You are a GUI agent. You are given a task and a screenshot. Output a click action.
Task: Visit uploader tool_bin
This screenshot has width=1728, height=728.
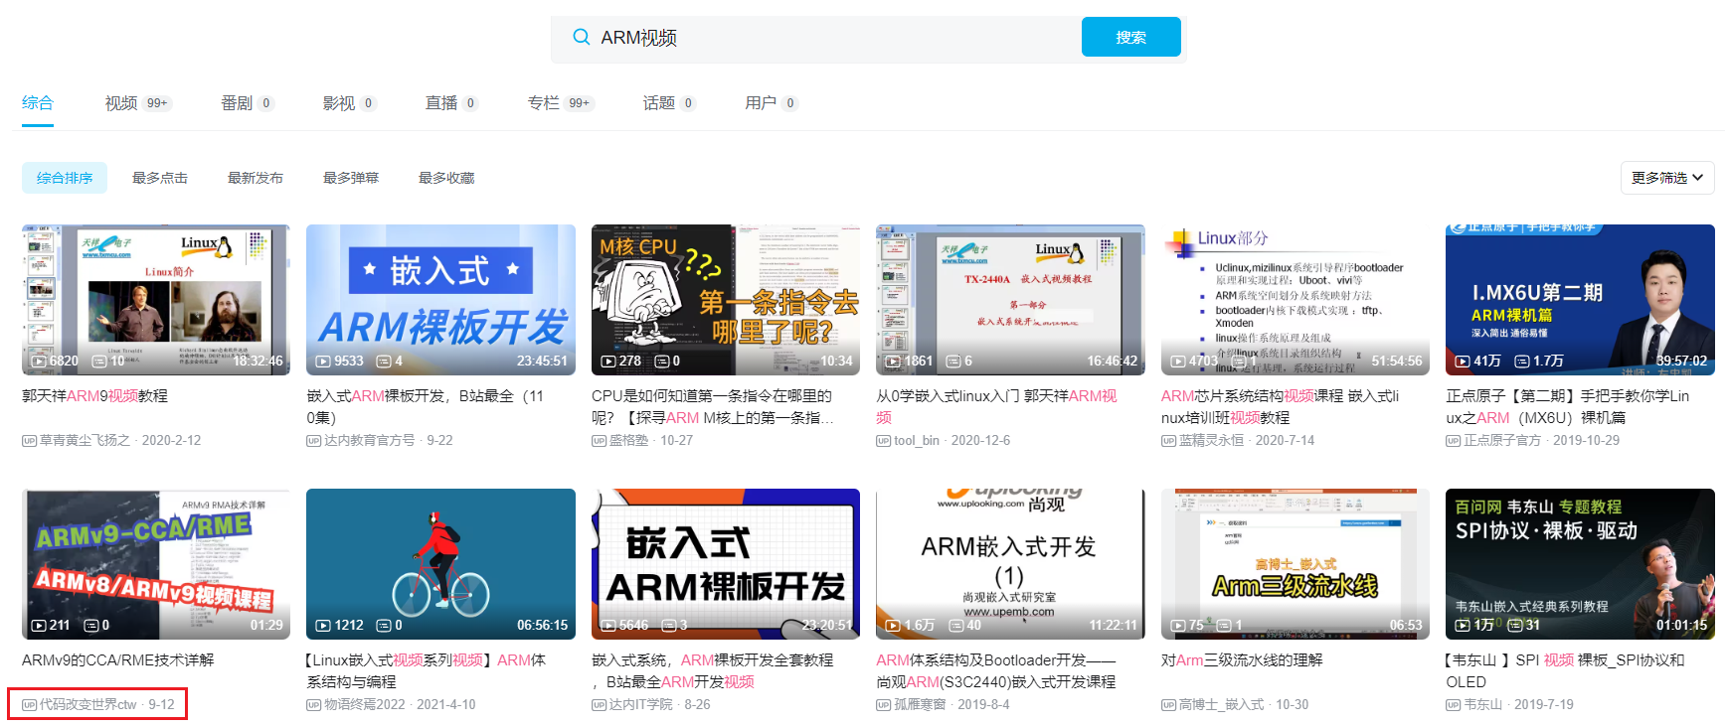(917, 440)
